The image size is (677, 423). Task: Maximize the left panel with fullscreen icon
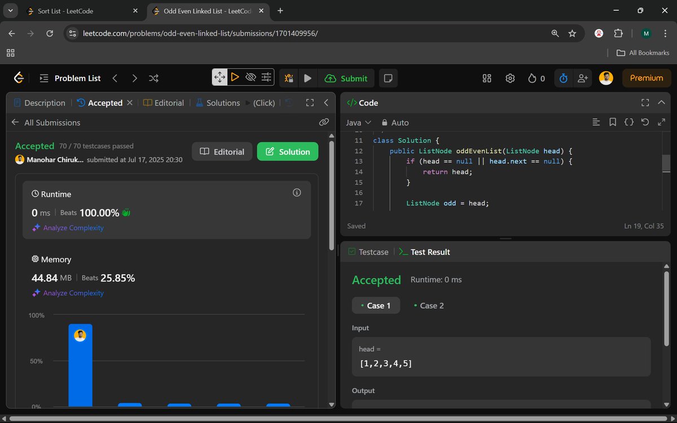tap(309, 103)
